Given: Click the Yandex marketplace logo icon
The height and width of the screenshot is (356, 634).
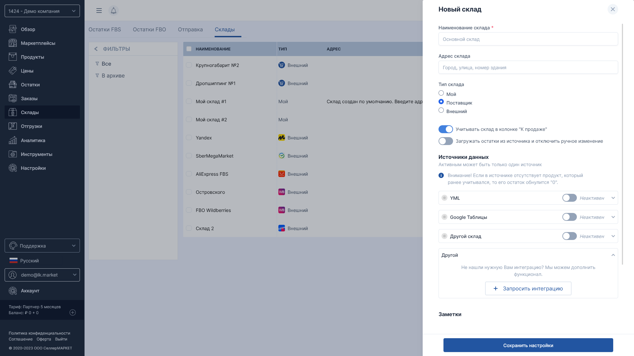Looking at the screenshot, I should pos(282,138).
